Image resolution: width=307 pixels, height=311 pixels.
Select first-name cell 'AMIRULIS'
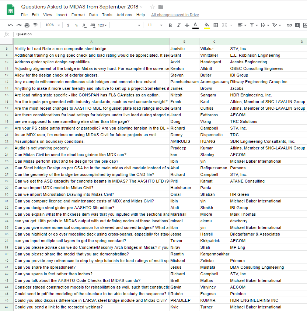pyautogui.click(x=184, y=141)
